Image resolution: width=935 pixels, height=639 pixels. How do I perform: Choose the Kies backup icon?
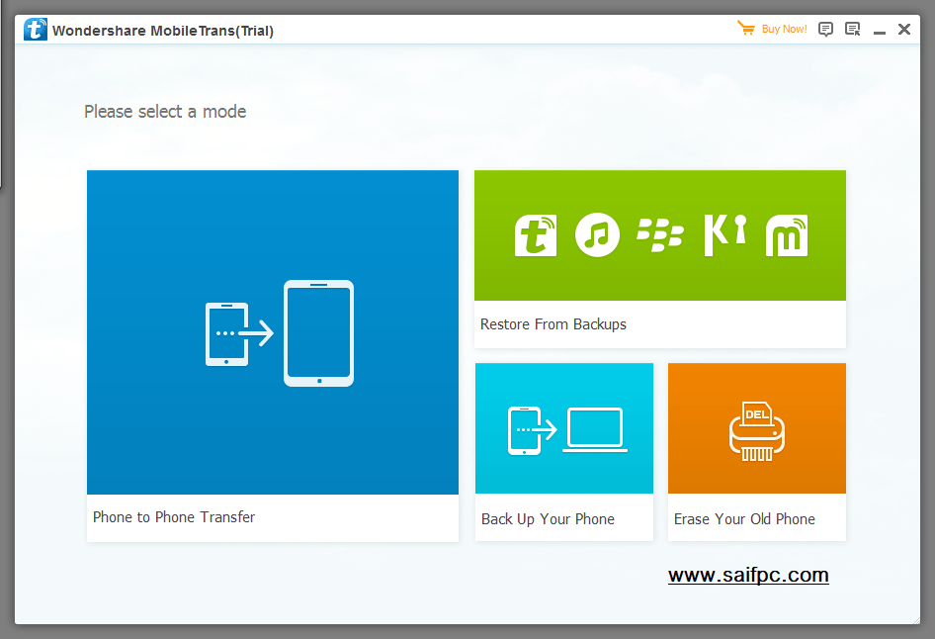click(x=725, y=235)
